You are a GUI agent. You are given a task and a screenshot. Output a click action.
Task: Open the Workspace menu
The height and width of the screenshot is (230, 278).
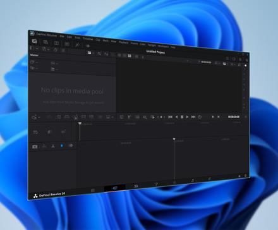[x=163, y=46]
